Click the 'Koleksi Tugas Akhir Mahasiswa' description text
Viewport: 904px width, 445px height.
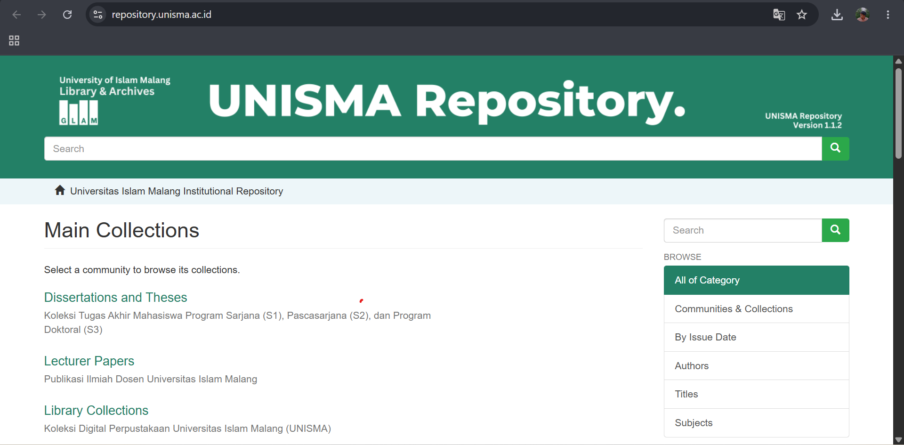coord(237,323)
